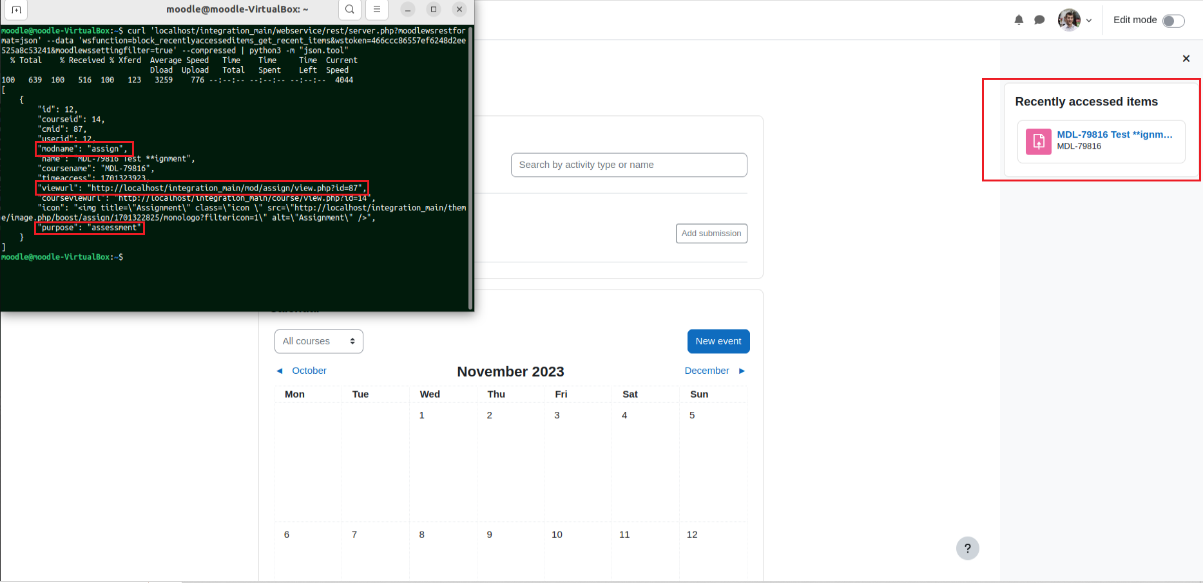The width and height of the screenshot is (1203, 583).
Task: Toggle the Edit mode switch
Action: pos(1173,21)
